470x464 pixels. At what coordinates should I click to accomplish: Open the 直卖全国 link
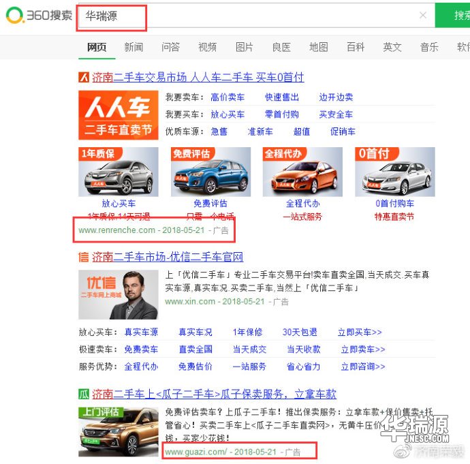195,350
